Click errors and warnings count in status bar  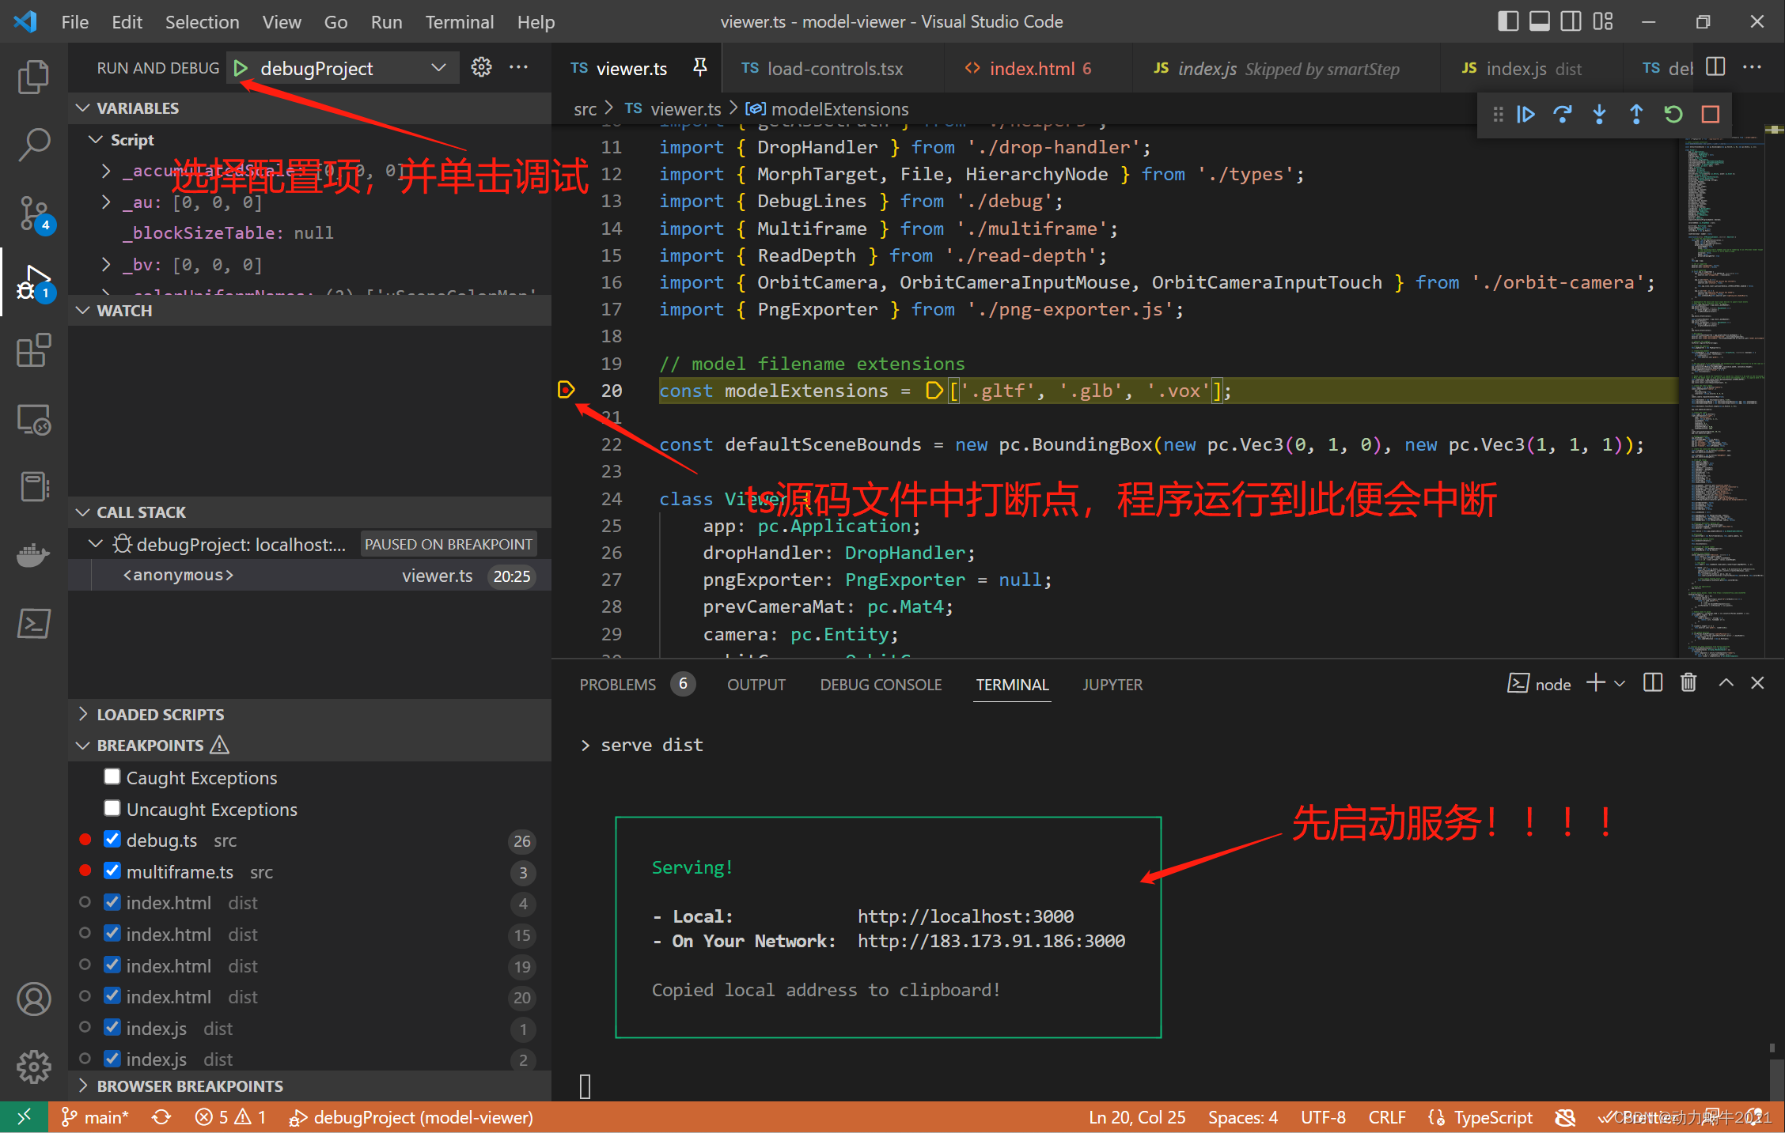point(230,1117)
